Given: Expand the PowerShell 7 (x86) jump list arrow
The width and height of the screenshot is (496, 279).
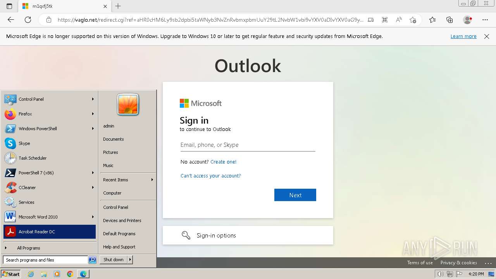Looking at the screenshot, I should point(93,173).
